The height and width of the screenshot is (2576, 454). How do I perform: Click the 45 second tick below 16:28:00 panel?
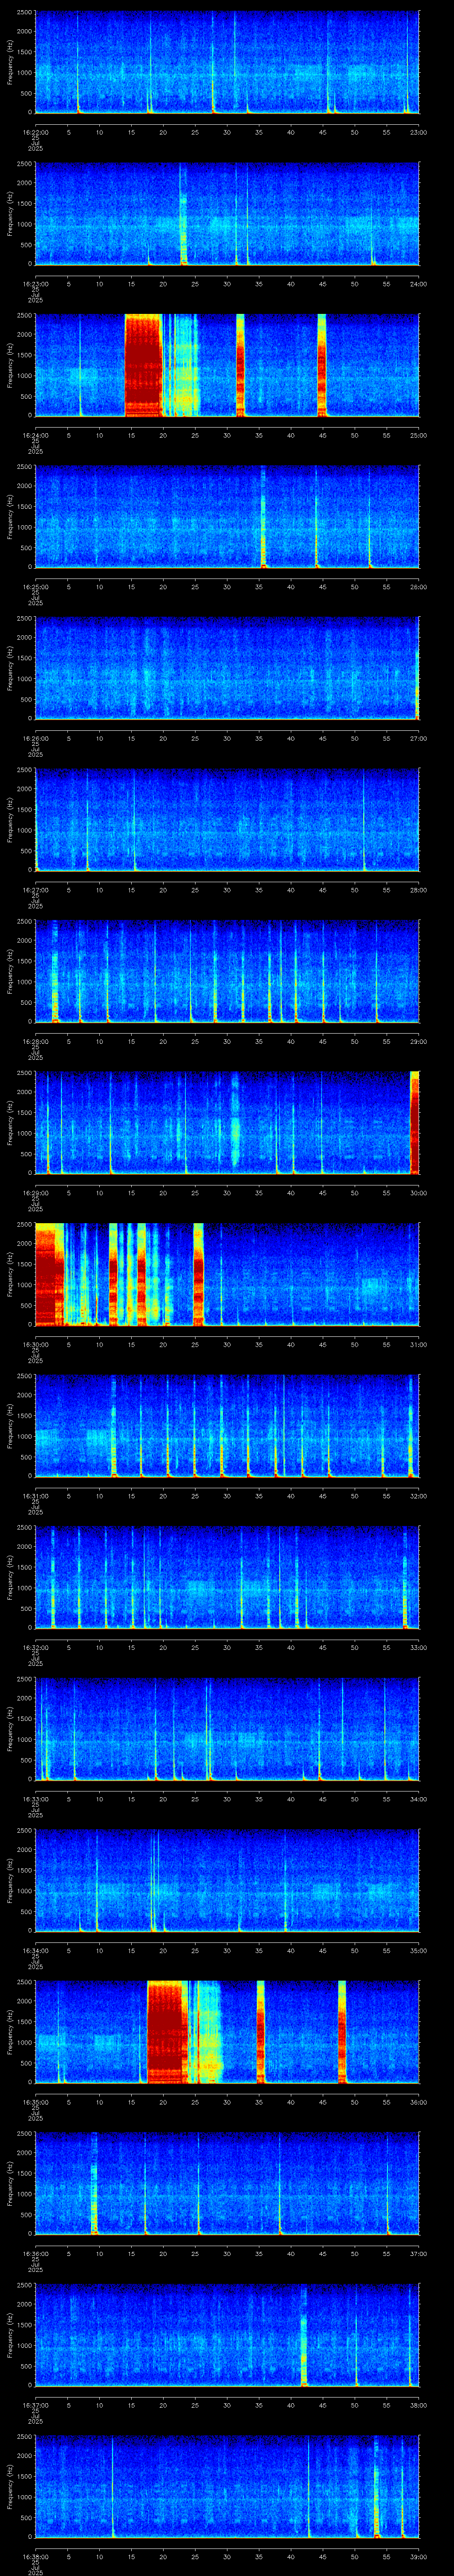click(322, 1041)
